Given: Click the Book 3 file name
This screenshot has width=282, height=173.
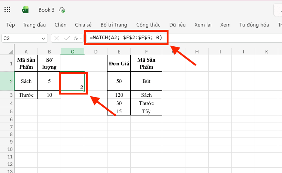Looking at the screenshot, I should pyautogui.click(x=46, y=10).
